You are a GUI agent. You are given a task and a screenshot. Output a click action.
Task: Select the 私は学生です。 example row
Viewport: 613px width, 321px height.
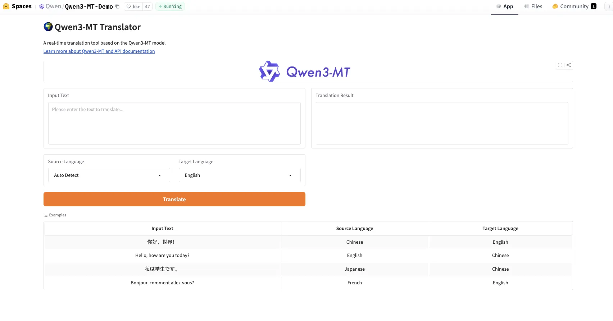[308, 269]
